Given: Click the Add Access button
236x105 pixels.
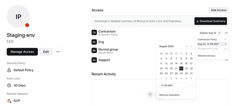Looking at the screenshot, I should coord(219,10).
